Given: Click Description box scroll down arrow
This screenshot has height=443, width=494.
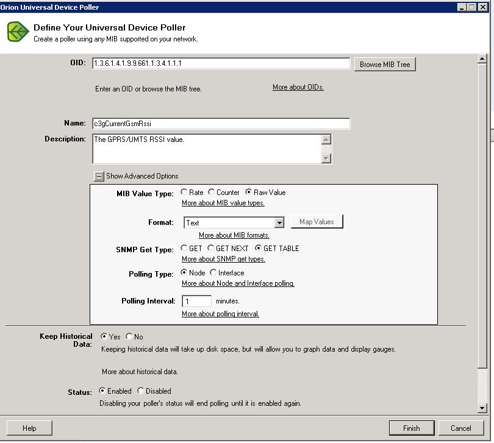Looking at the screenshot, I should pos(326,158).
